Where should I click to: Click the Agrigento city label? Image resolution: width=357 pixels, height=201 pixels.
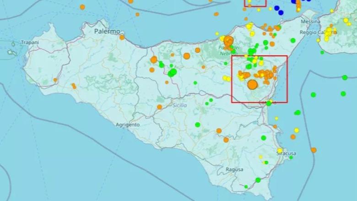coord(127,125)
